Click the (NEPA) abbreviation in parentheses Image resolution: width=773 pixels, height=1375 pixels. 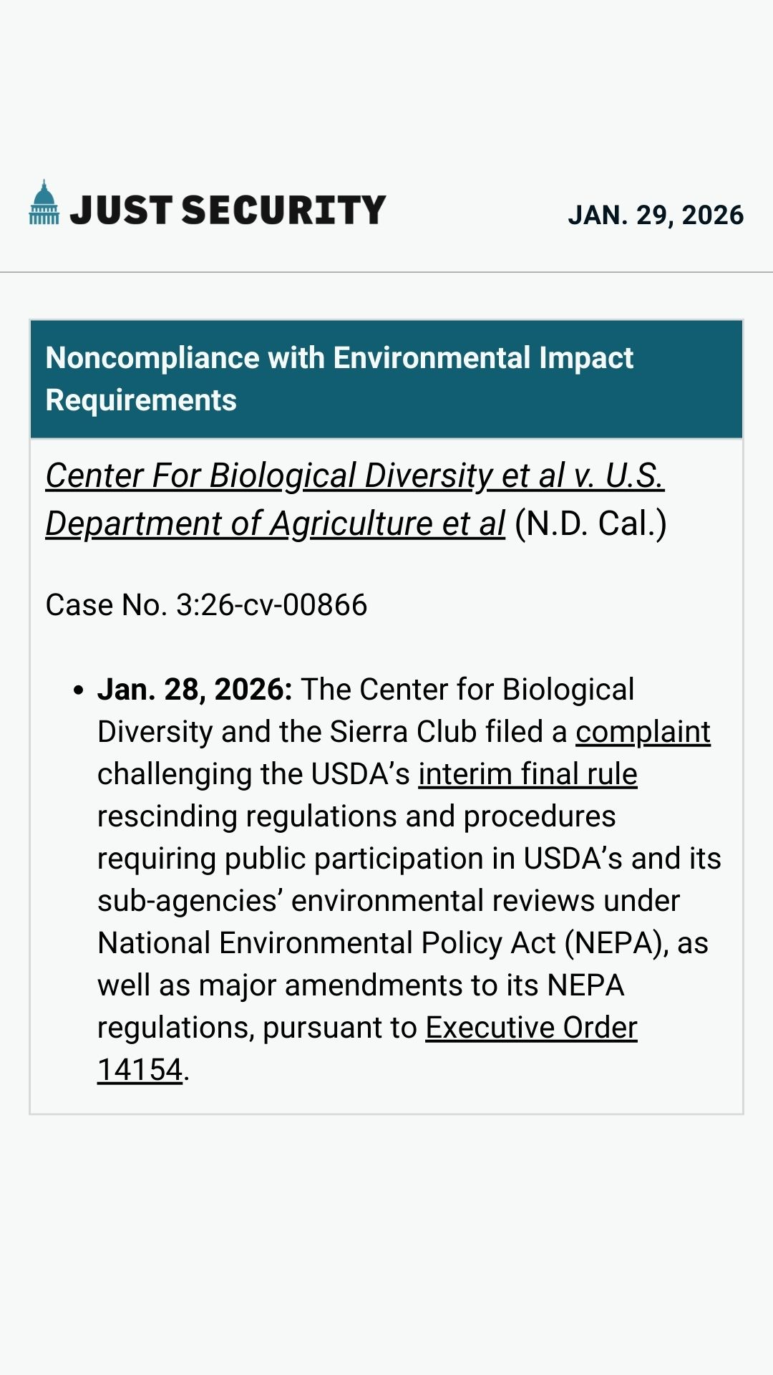tap(616, 943)
